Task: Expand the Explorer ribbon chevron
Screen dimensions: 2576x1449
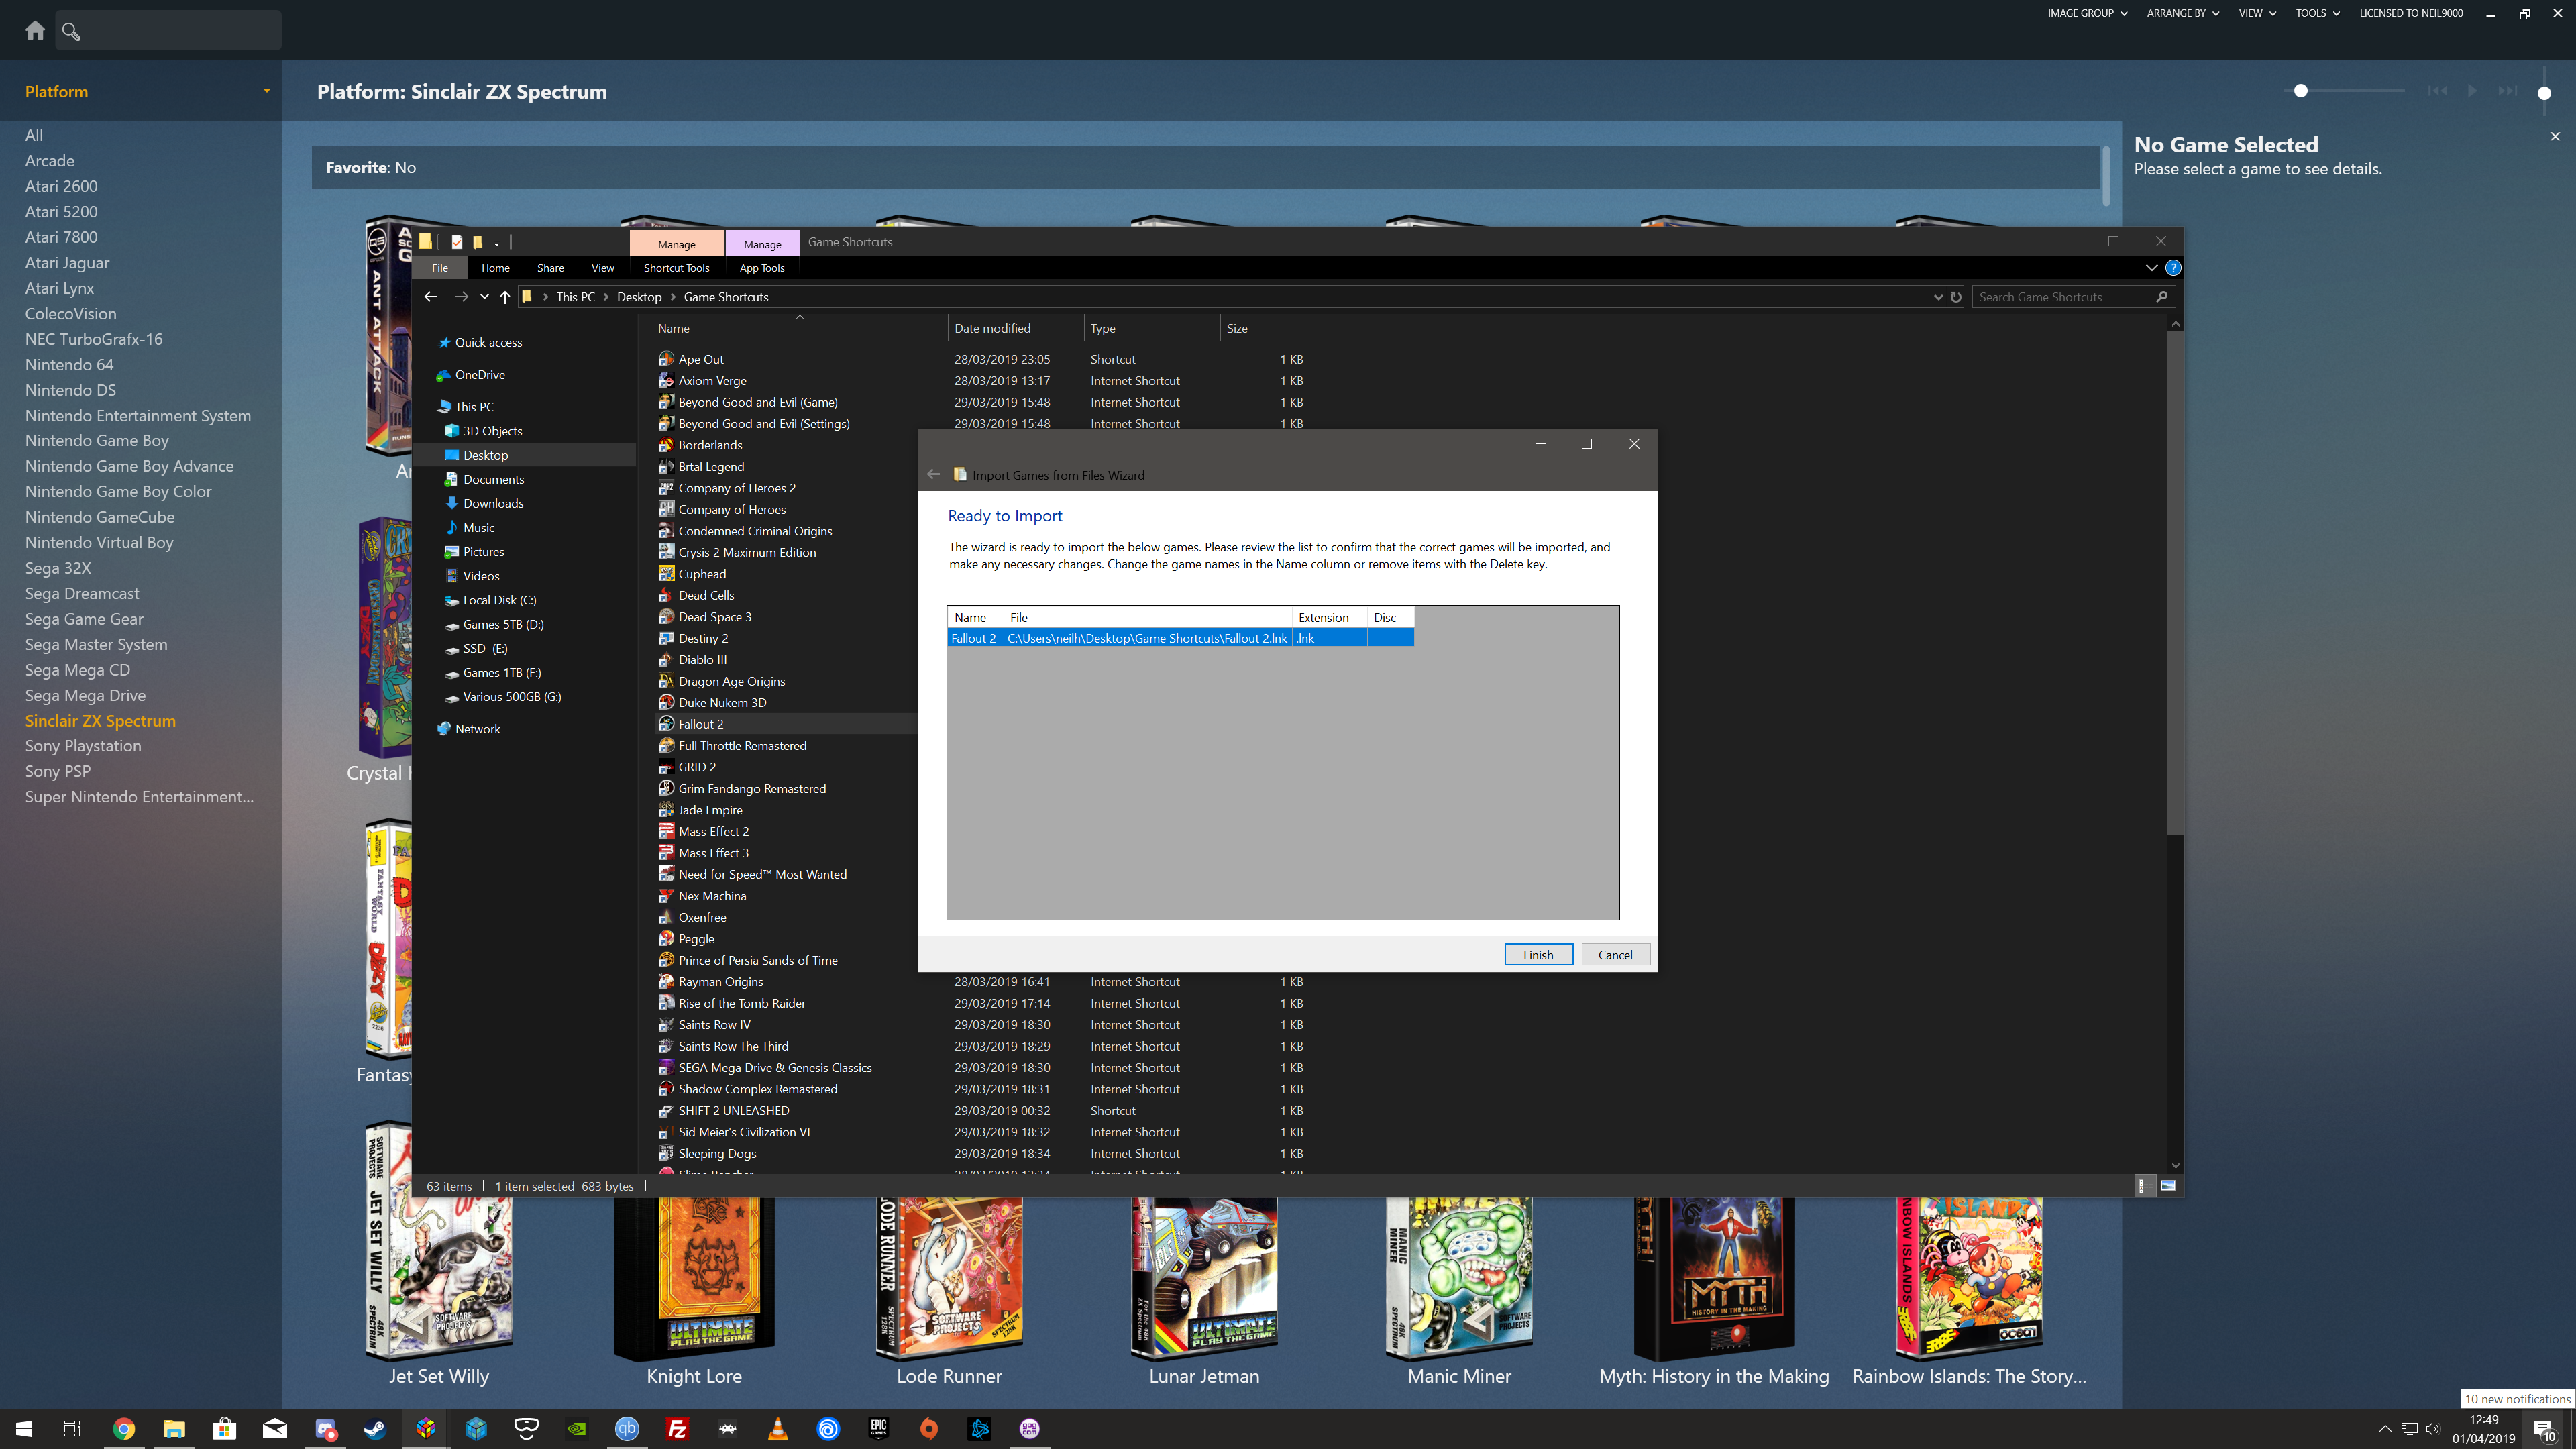Action: [2151, 268]
